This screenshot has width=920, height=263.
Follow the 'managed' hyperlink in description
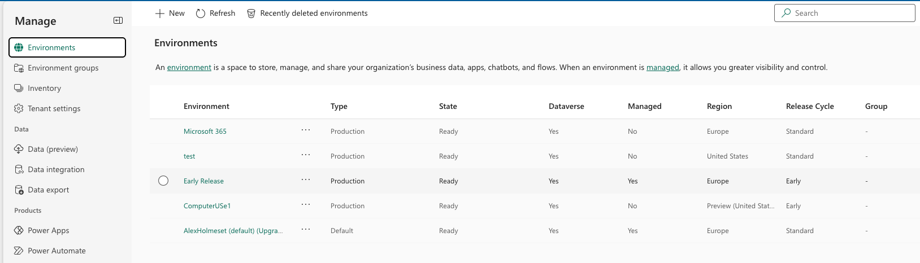point(662,67)
